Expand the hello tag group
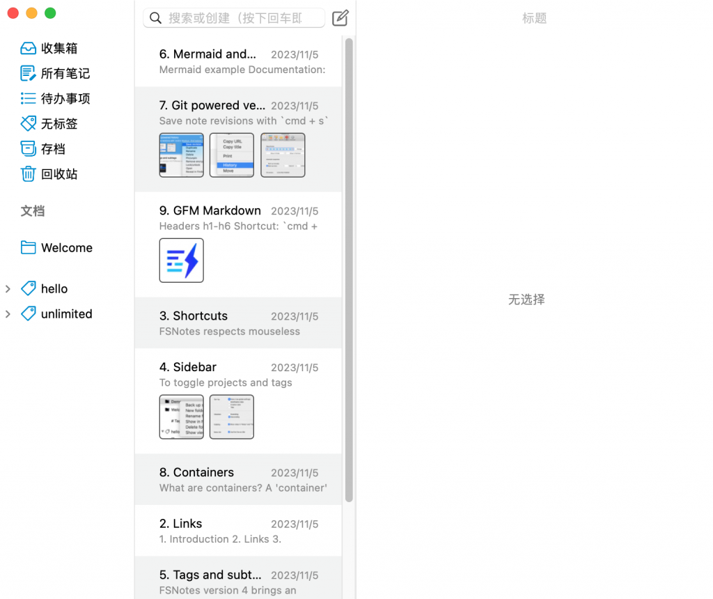The height and width of the screenshot is (599, 713). point(8,288)
